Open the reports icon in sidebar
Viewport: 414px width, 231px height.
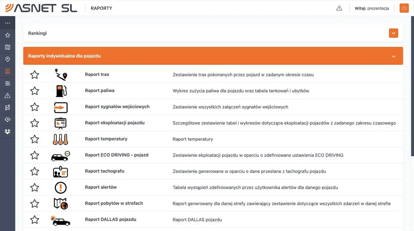click(x=7, y=71)
